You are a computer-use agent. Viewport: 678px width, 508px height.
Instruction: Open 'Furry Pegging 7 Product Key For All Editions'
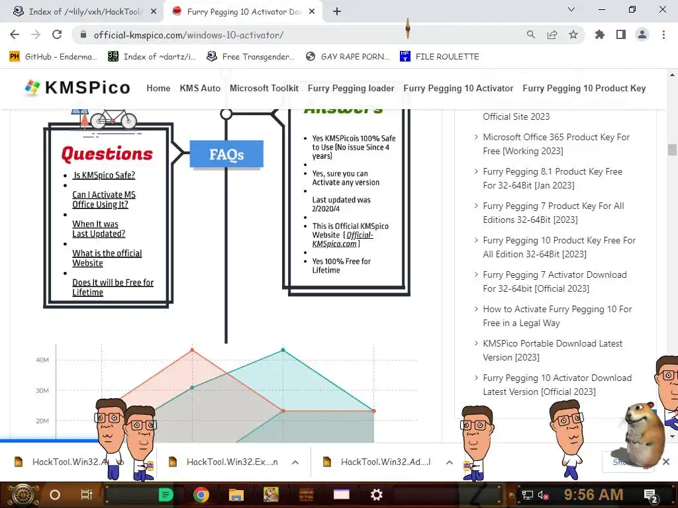554,212
